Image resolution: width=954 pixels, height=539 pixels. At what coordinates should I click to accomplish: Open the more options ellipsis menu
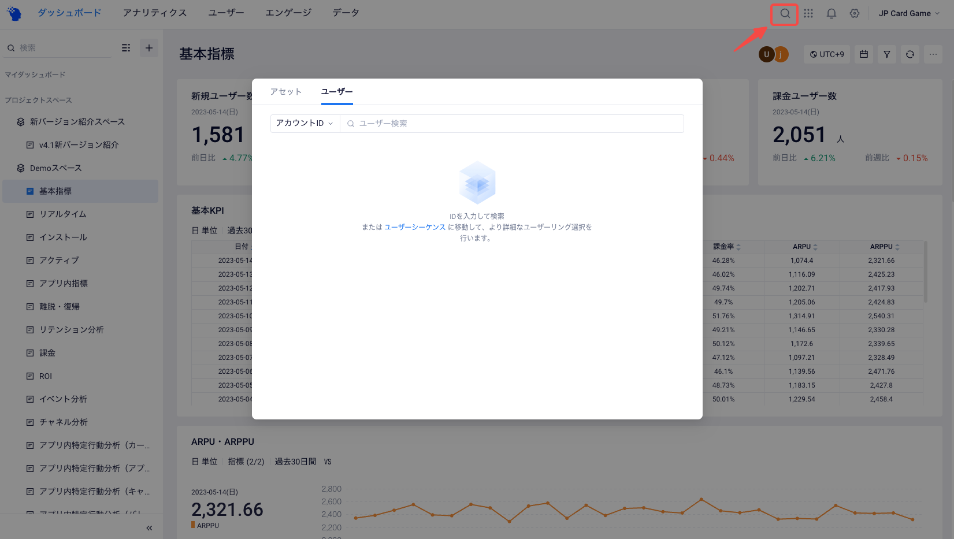point(933,54)
